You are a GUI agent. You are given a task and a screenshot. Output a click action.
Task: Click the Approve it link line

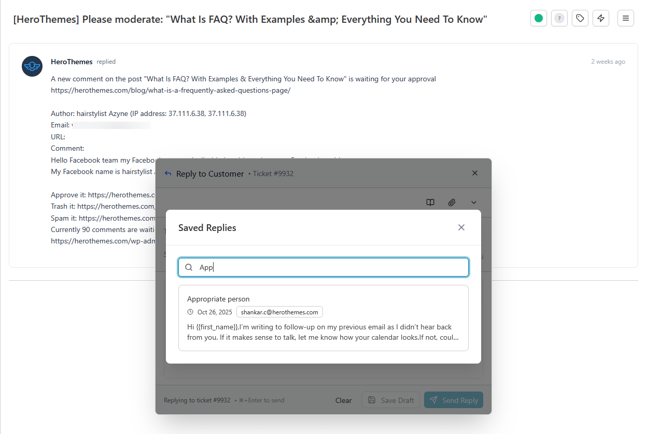coord(103,195)
